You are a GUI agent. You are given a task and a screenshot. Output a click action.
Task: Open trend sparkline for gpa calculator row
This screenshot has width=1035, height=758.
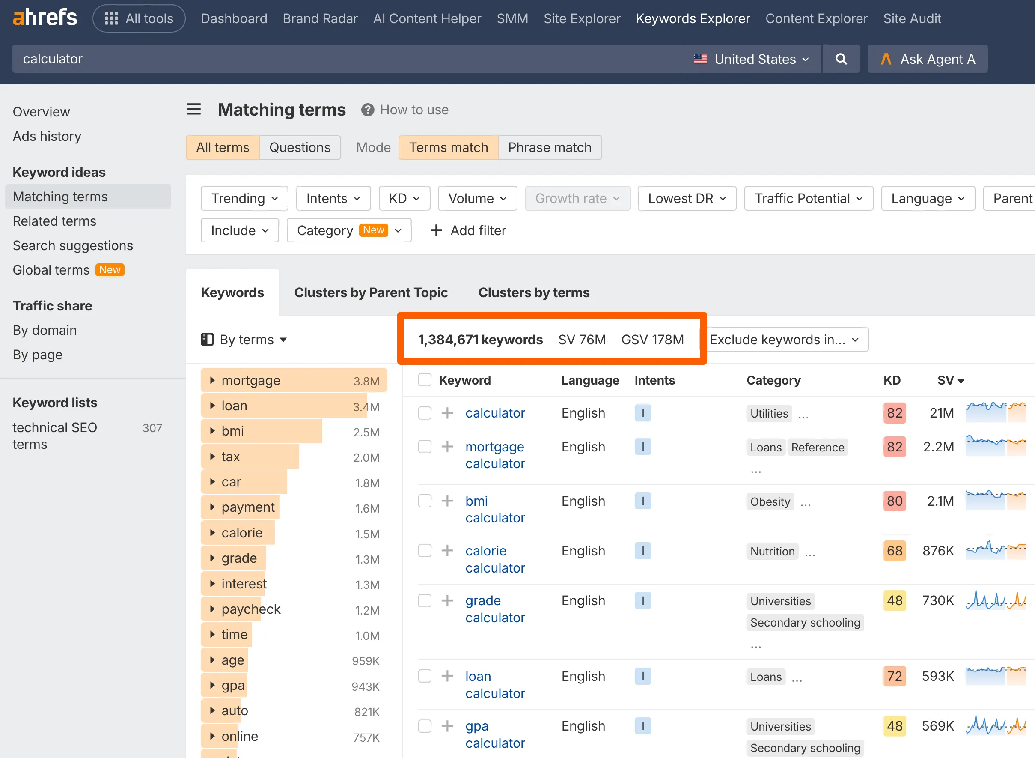pyautogui.click(x=996, y=725)
